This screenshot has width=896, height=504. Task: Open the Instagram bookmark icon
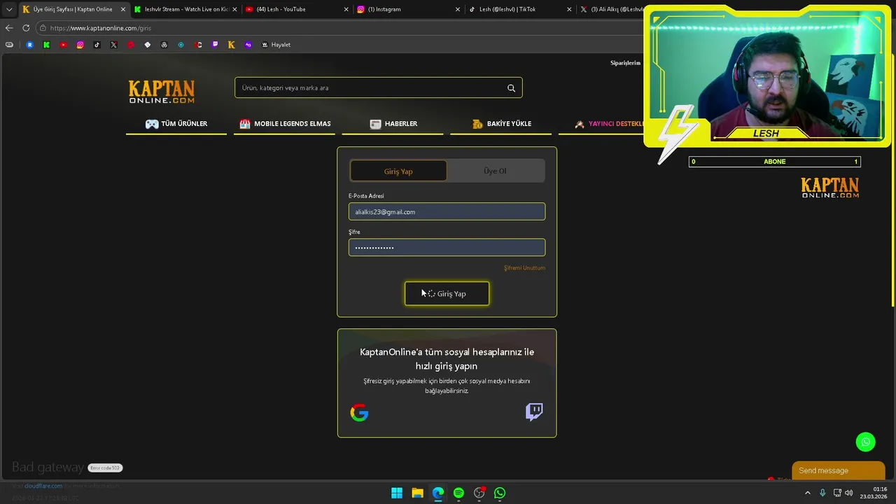[80, 45]
